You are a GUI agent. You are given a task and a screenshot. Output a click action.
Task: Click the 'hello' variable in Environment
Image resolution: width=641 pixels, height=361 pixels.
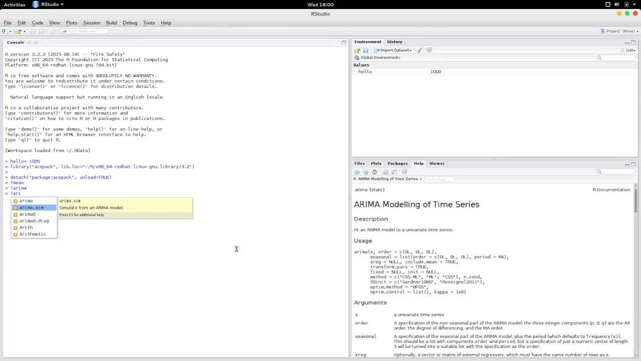[x=365, y=72]
